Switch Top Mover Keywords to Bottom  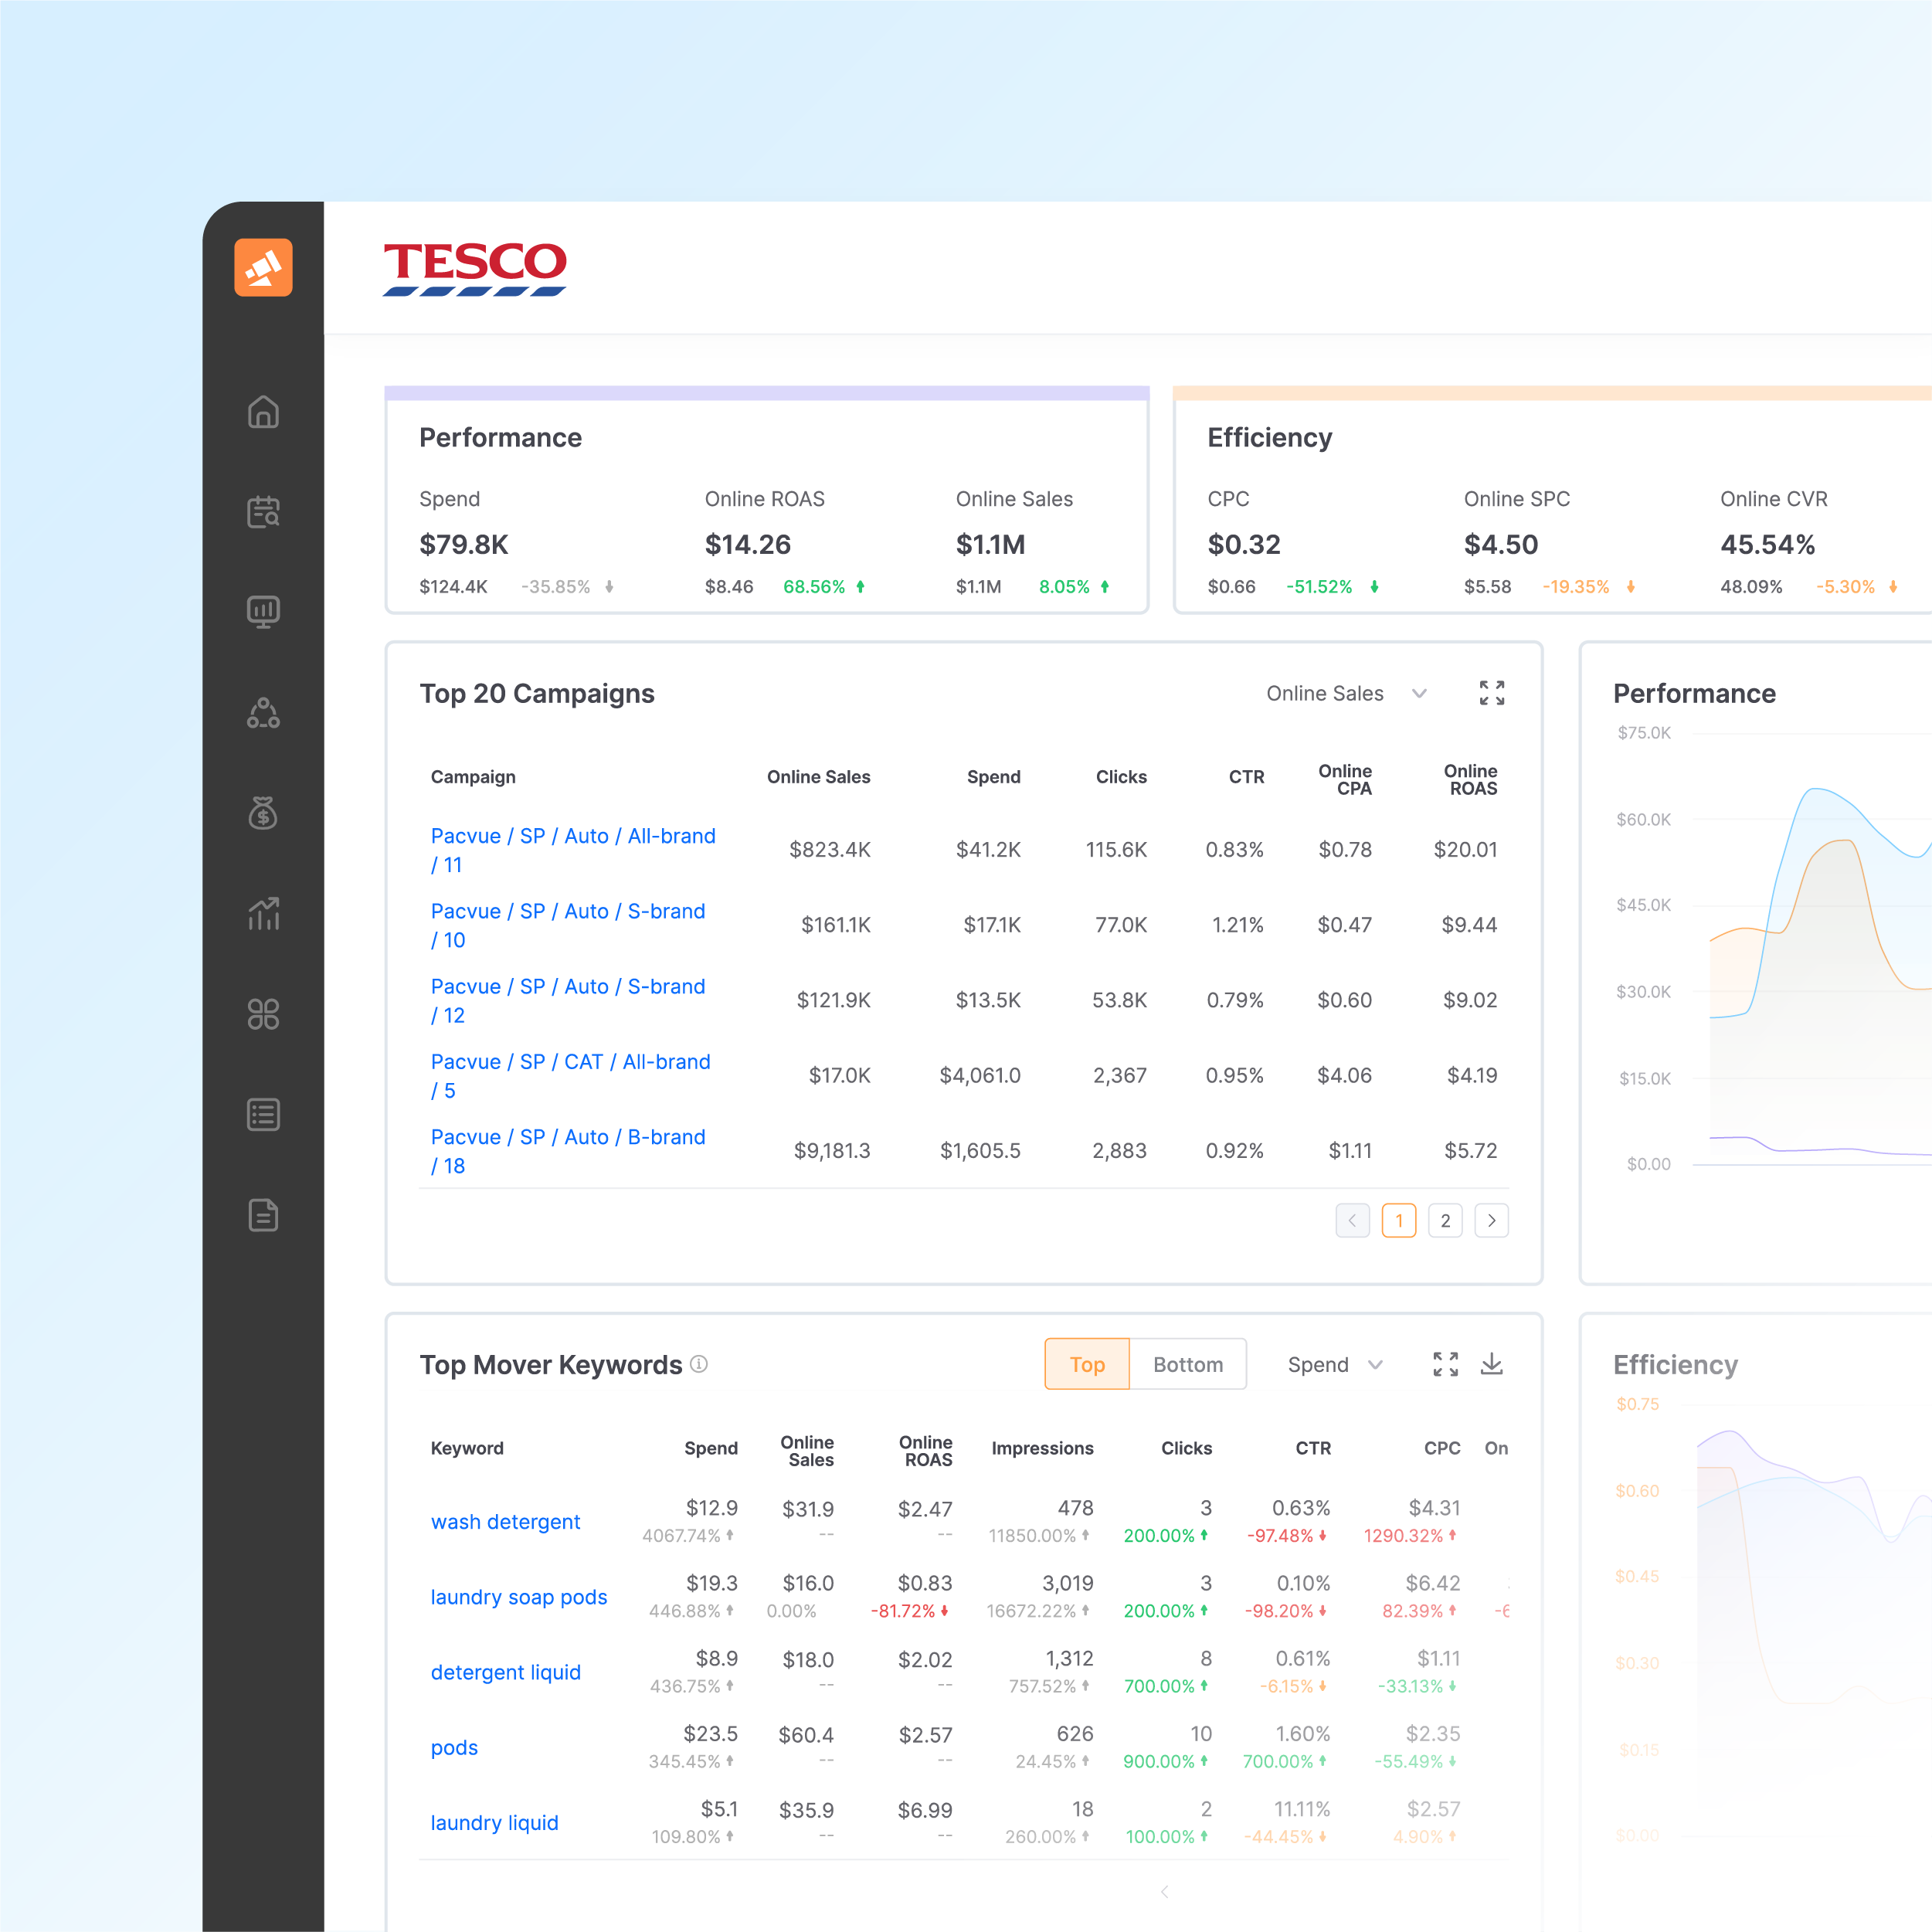[x=1187, y=1364]
